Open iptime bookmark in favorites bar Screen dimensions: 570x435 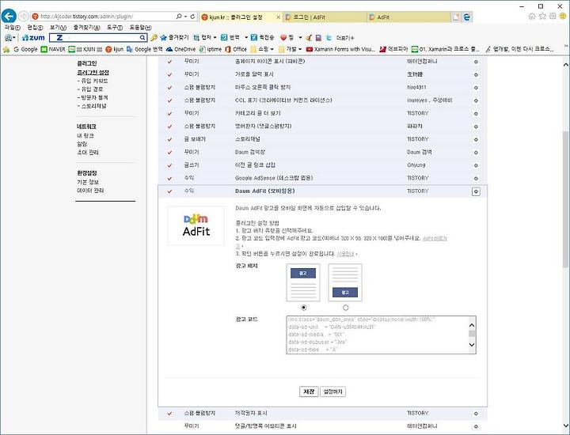point(210,49)
